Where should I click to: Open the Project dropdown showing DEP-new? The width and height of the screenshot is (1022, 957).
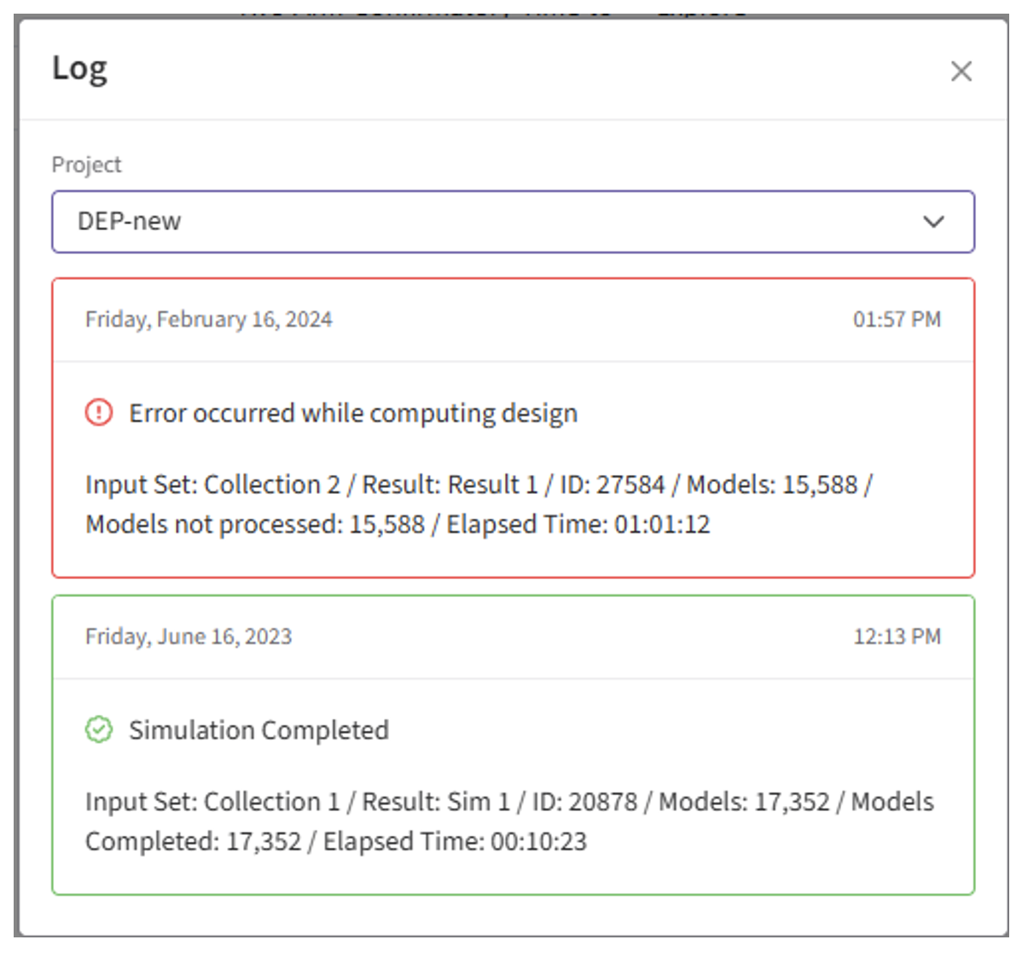pos(513,222)
